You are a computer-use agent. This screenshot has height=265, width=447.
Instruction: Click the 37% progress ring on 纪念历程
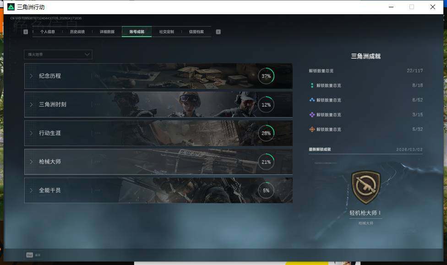click(x=266, y=76)
